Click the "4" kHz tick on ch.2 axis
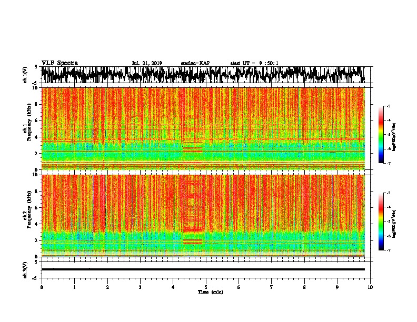This screenshot has width=417, height=322. [37, 224]
